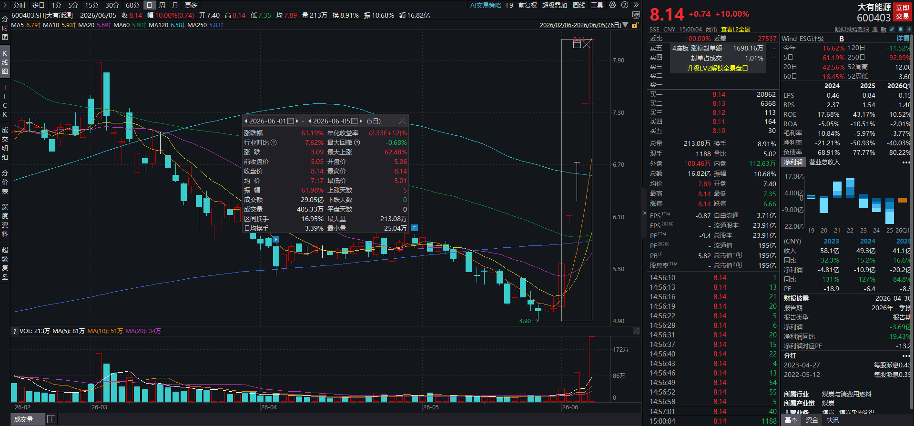Open Wind ESG 详情 link
Screen dimensions: 914x426
point(903,39)
